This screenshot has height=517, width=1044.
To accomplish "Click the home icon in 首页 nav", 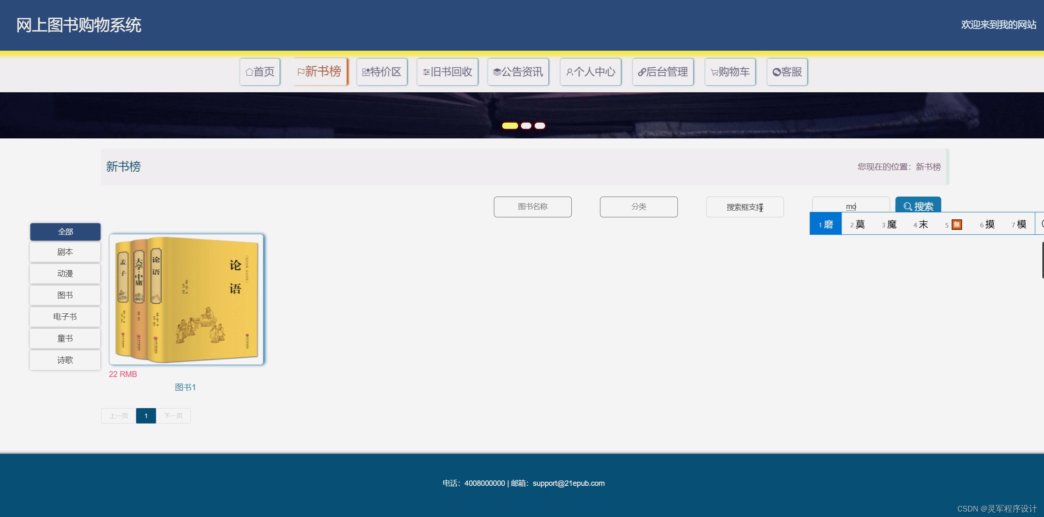I will [249, 72].
